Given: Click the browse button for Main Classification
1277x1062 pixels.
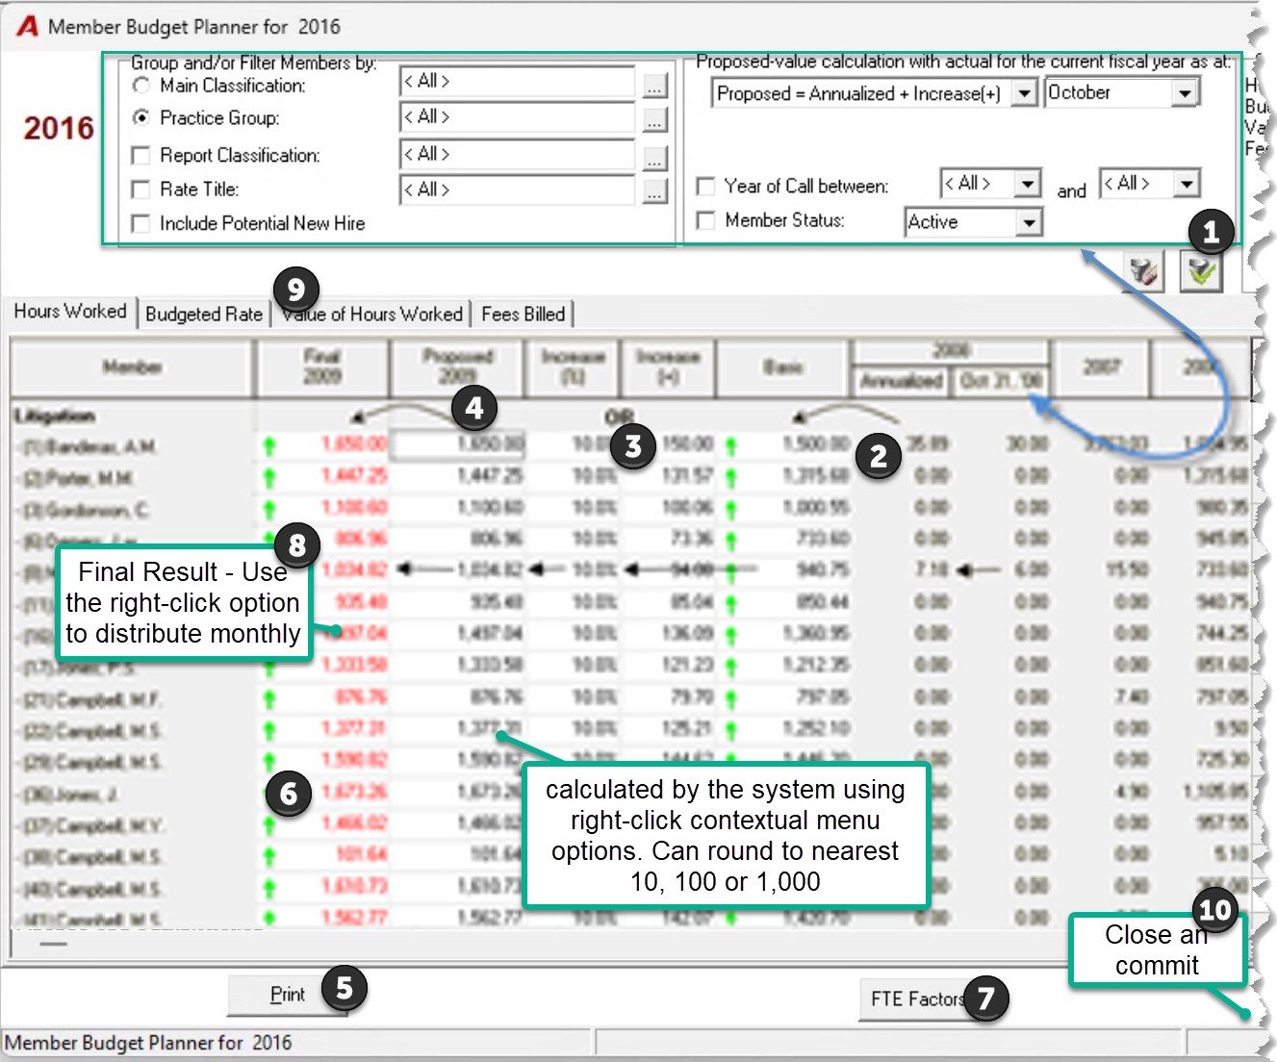Looking at the screenshot, I should 654,87.
